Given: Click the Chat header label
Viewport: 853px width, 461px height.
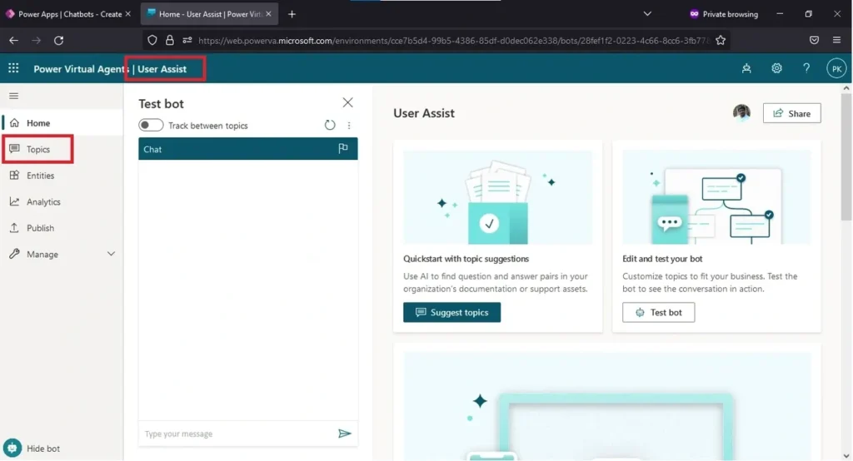Looking at the screenshot, I should pyautogui.click(x=152, y=149).
